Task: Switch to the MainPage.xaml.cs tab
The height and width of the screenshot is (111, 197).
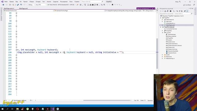Action: click(9, 8)
